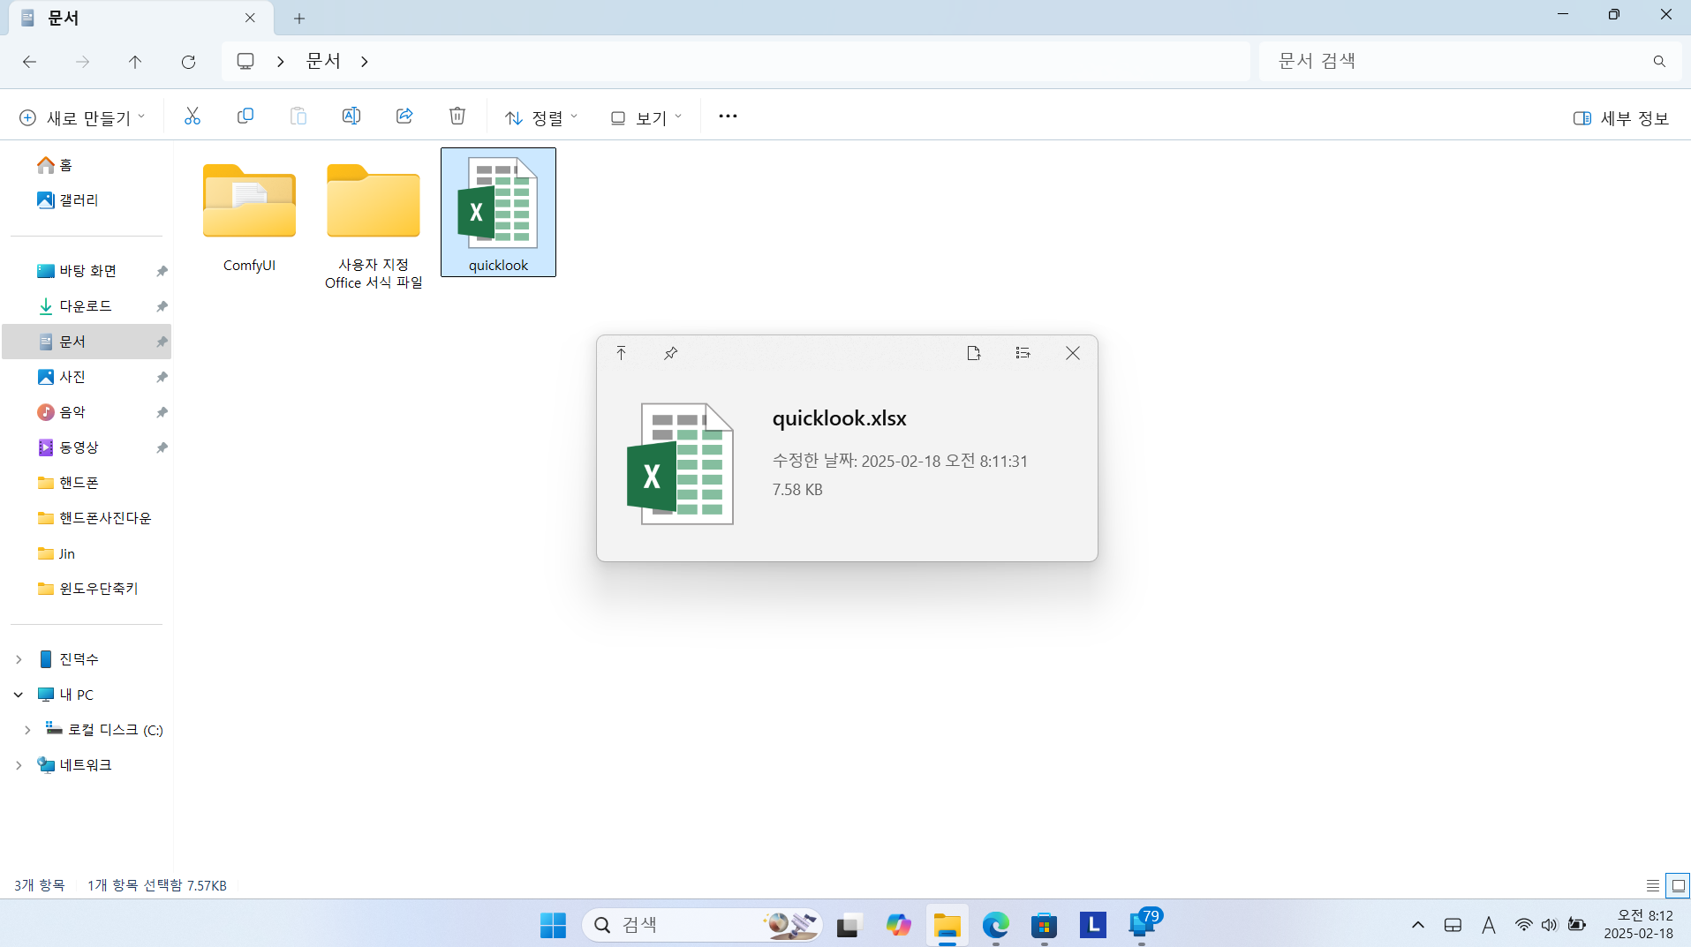Click the taskbar 검색 box

click(x=702, y=925)
